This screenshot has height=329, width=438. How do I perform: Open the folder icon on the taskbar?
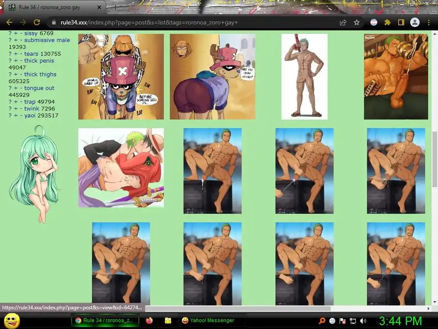pos(168,320)
